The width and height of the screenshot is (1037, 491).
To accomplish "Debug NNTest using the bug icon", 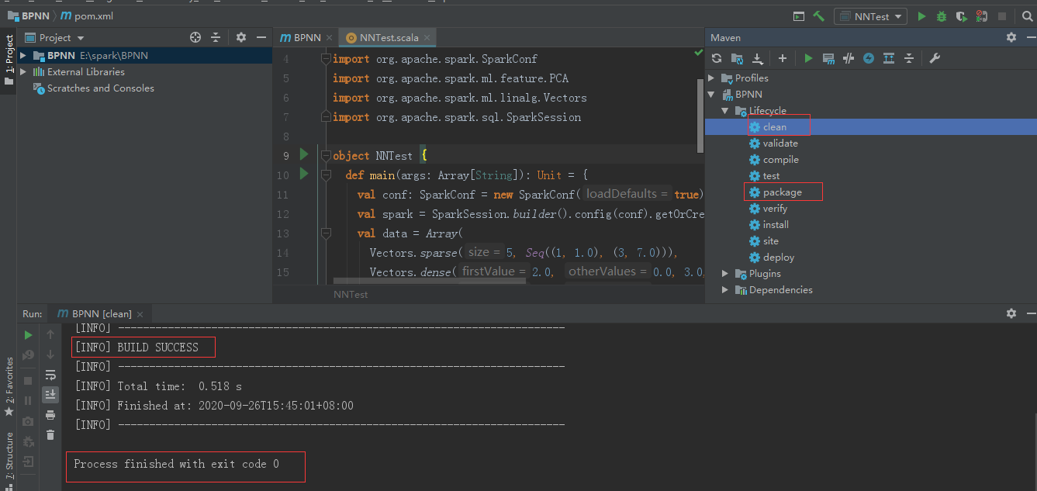I will pos(941,15).
